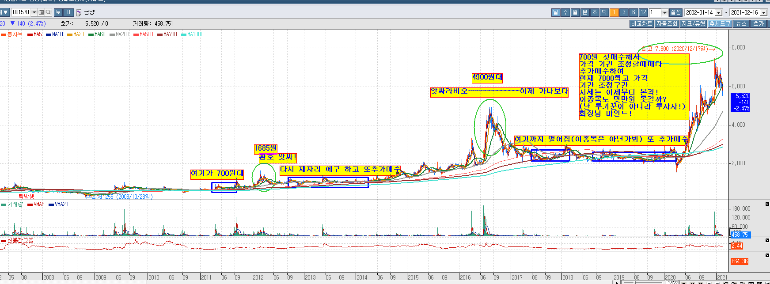Open the end date 2021-02-16 calendar dropdown

pos(763,12)
